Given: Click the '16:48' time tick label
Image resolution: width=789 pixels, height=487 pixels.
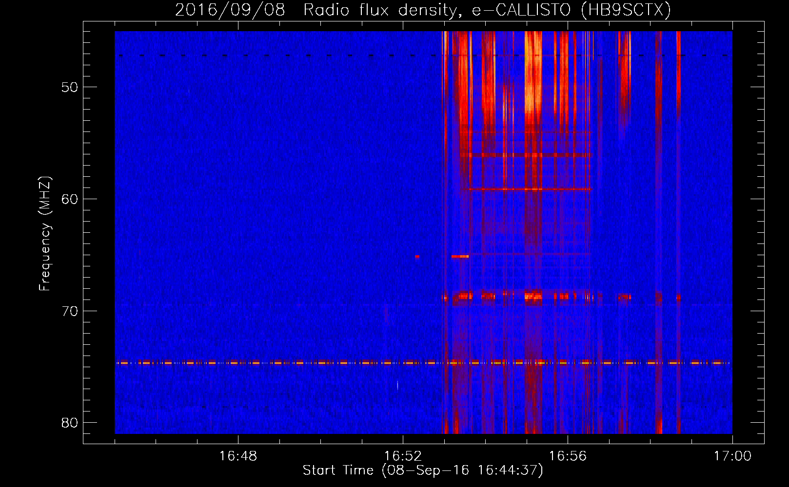Looking at the screenshot, I should pos(238,456).
